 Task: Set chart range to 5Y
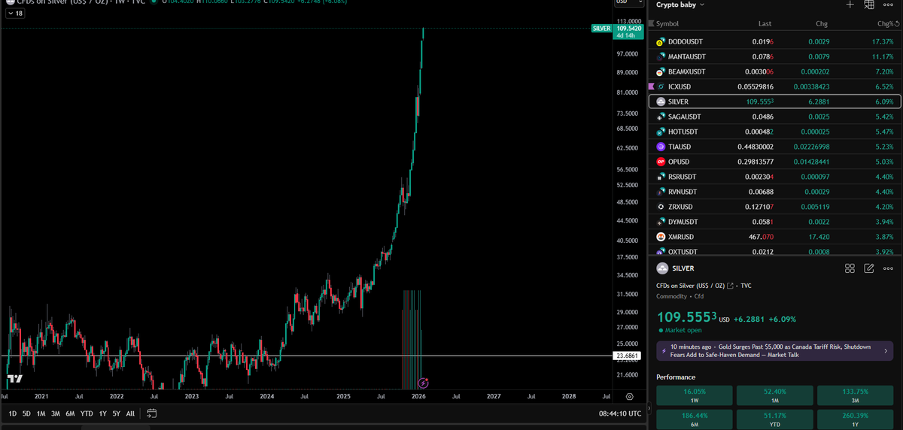click(x=117, y=413)
